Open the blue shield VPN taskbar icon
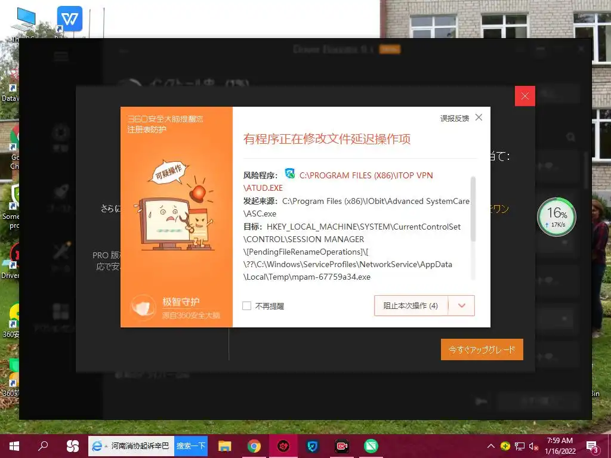 pos(313,446)
